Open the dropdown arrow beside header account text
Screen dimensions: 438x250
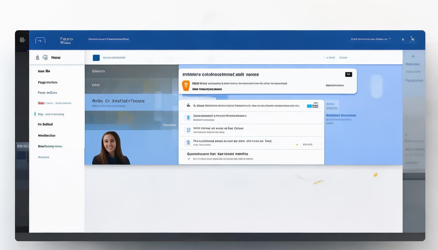point(390,39)
